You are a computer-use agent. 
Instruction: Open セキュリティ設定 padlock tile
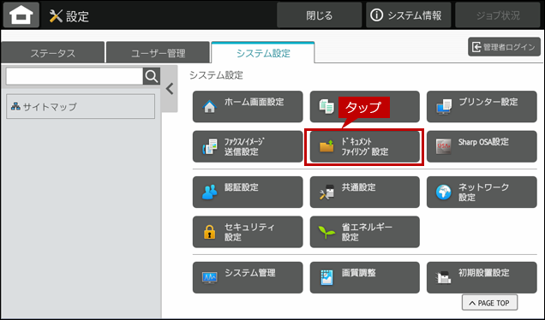[x=248, y=232]
